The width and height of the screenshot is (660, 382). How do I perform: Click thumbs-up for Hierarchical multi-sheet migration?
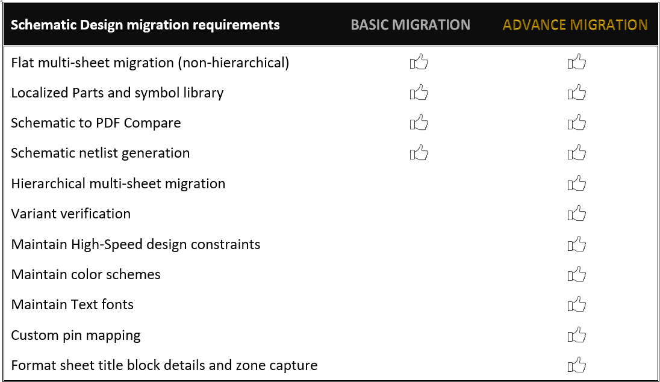577,183
